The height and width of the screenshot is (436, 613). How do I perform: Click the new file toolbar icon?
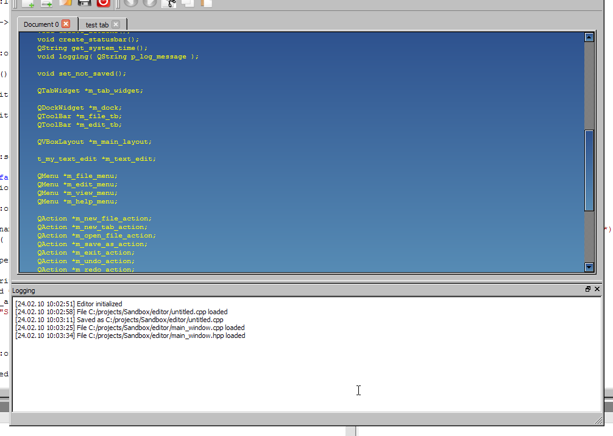tap(27, 4)
